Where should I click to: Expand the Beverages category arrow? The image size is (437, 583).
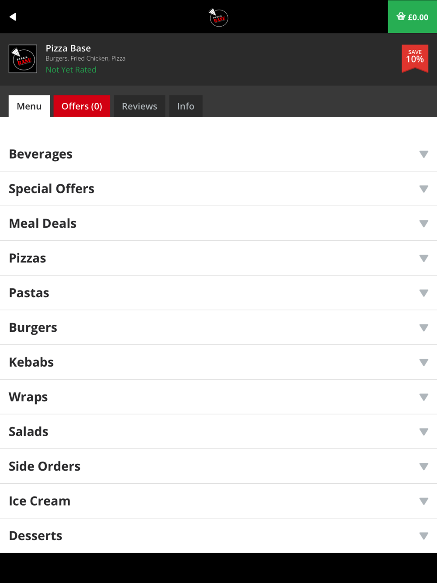pos(423,154)
